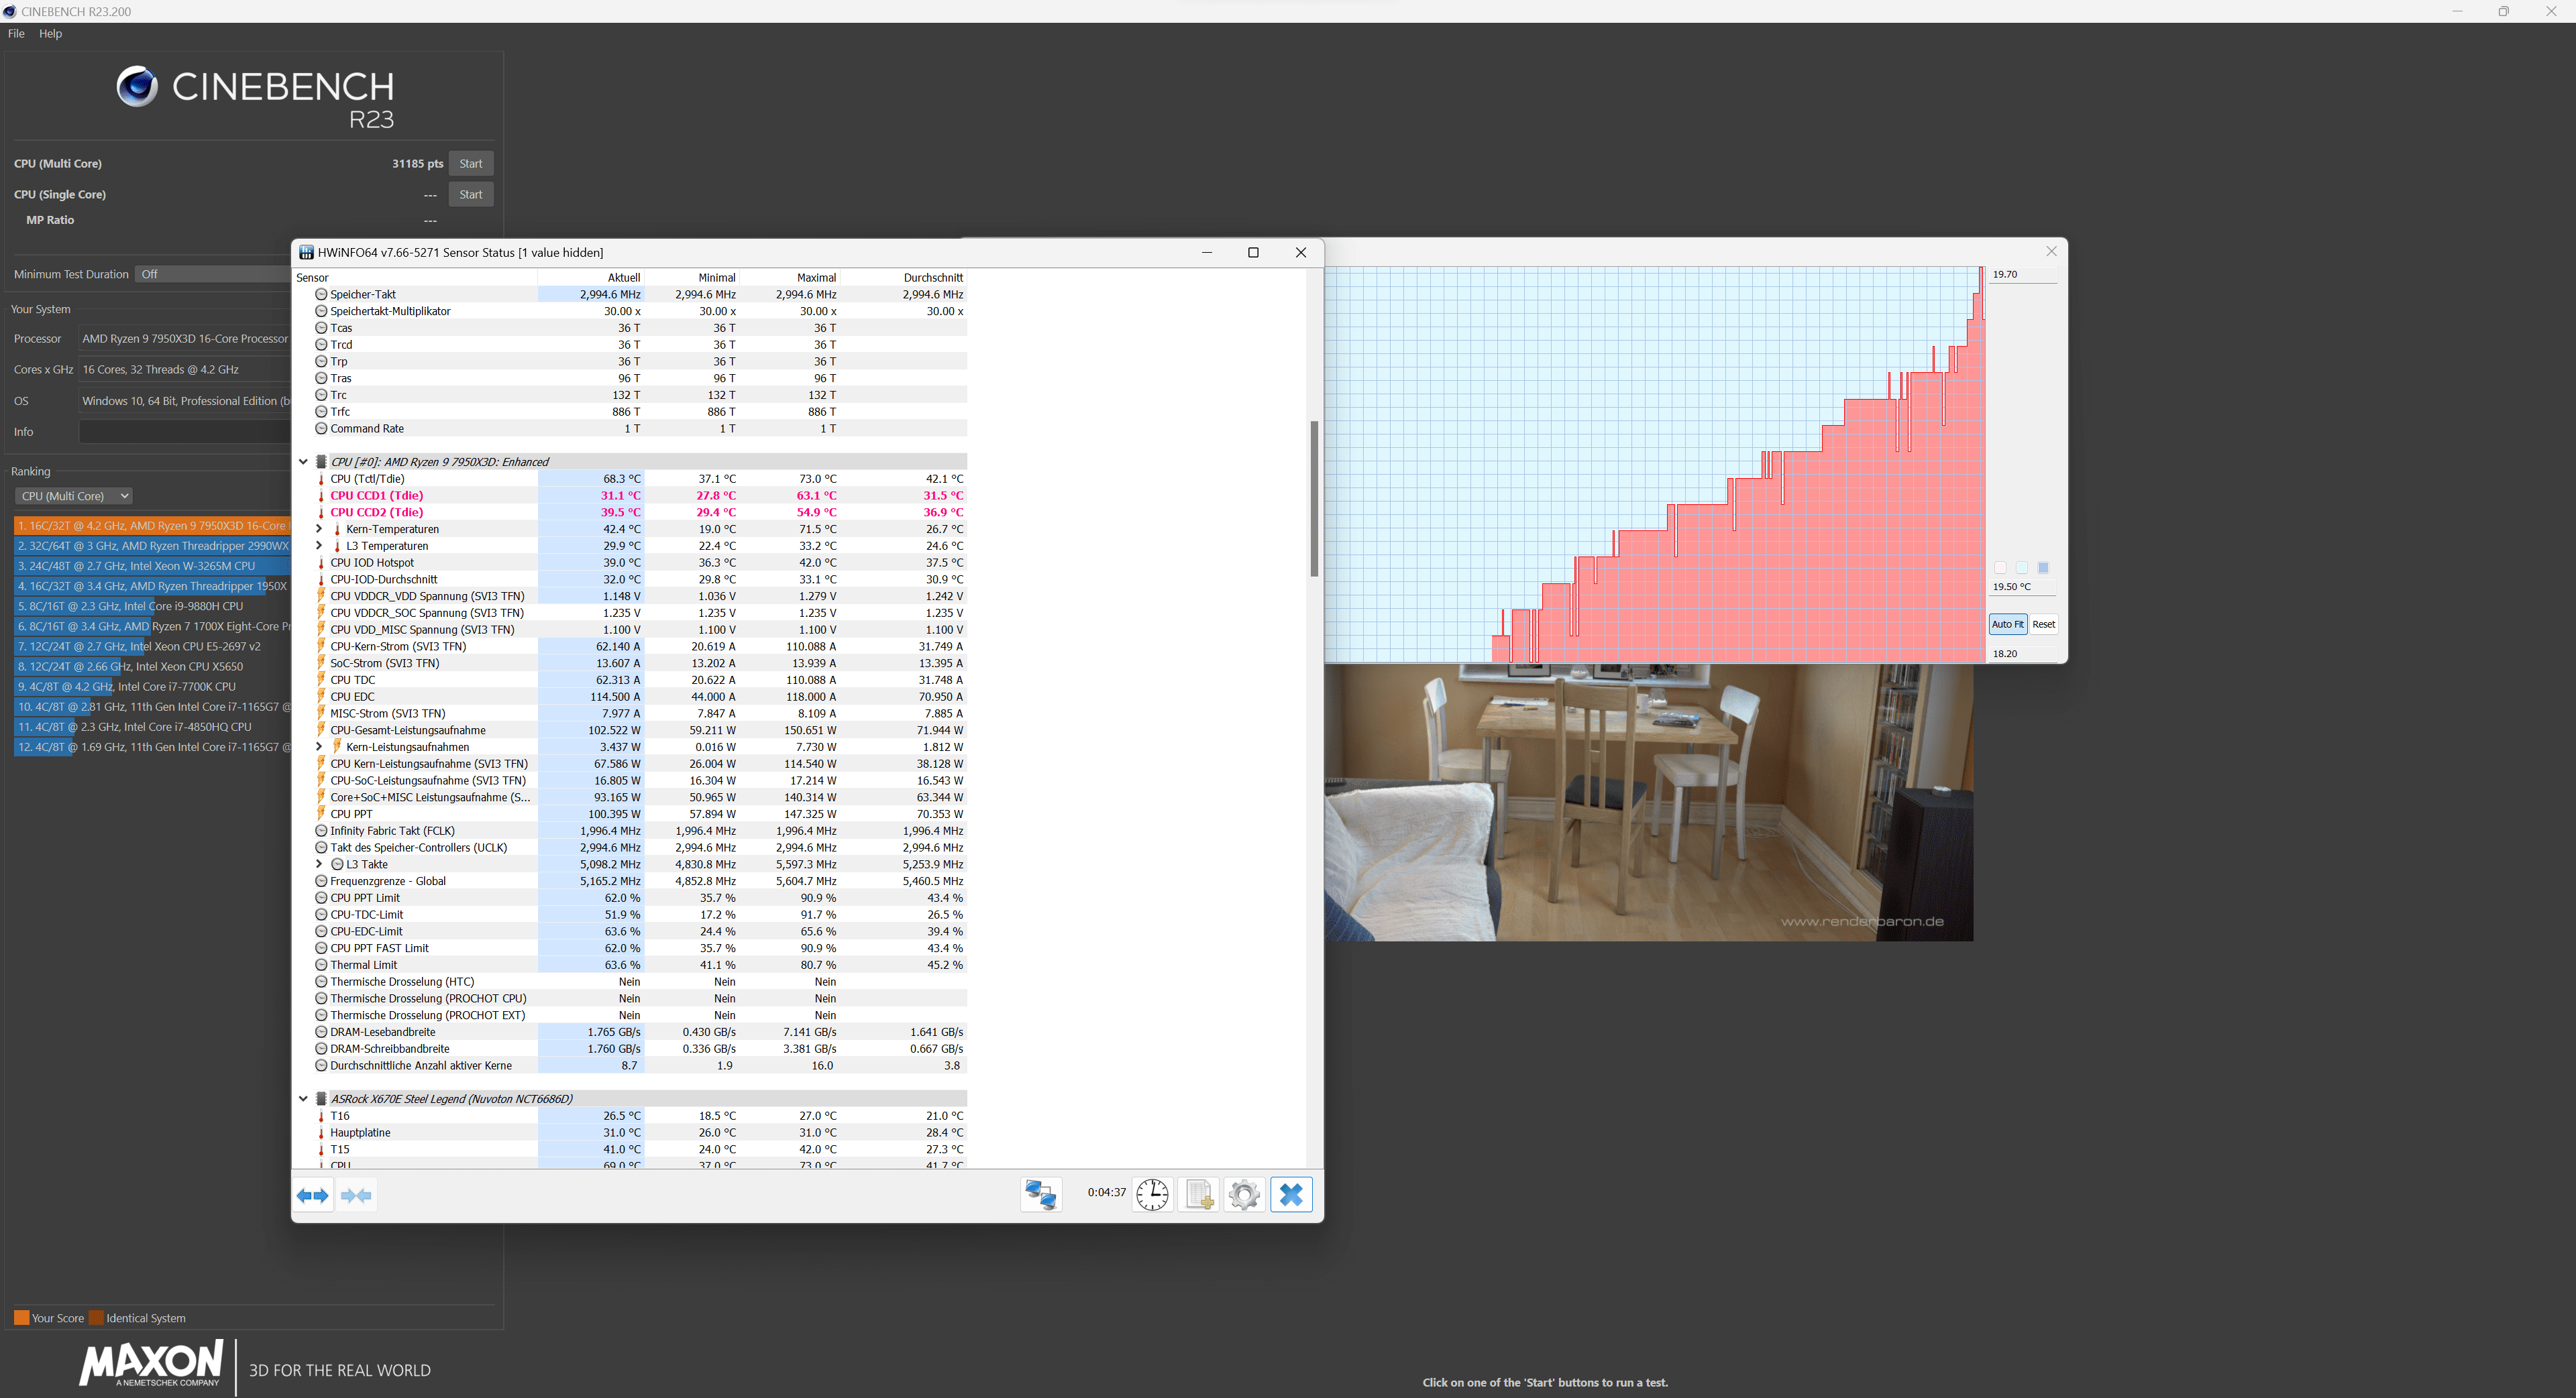Expand the Kern-Leistungsaufnahmen group
This screenshot has width=2576, height=1398.
click(319, 748)
